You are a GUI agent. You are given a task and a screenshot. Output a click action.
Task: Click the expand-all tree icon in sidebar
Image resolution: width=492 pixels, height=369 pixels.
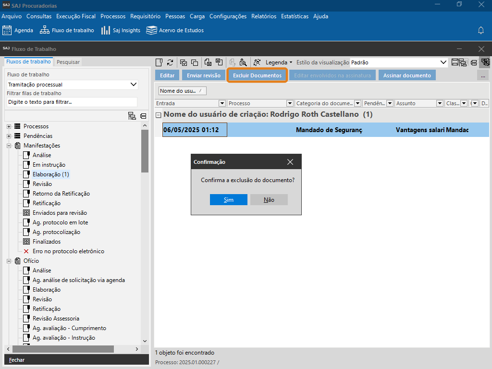click(x=132, y=116)
